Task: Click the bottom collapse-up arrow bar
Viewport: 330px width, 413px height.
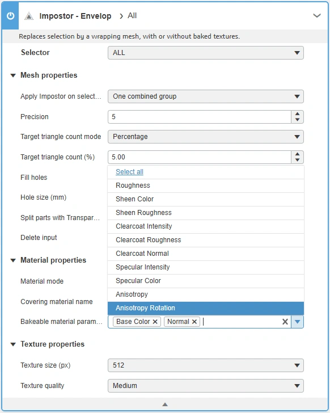Action: tap(165, 404)
